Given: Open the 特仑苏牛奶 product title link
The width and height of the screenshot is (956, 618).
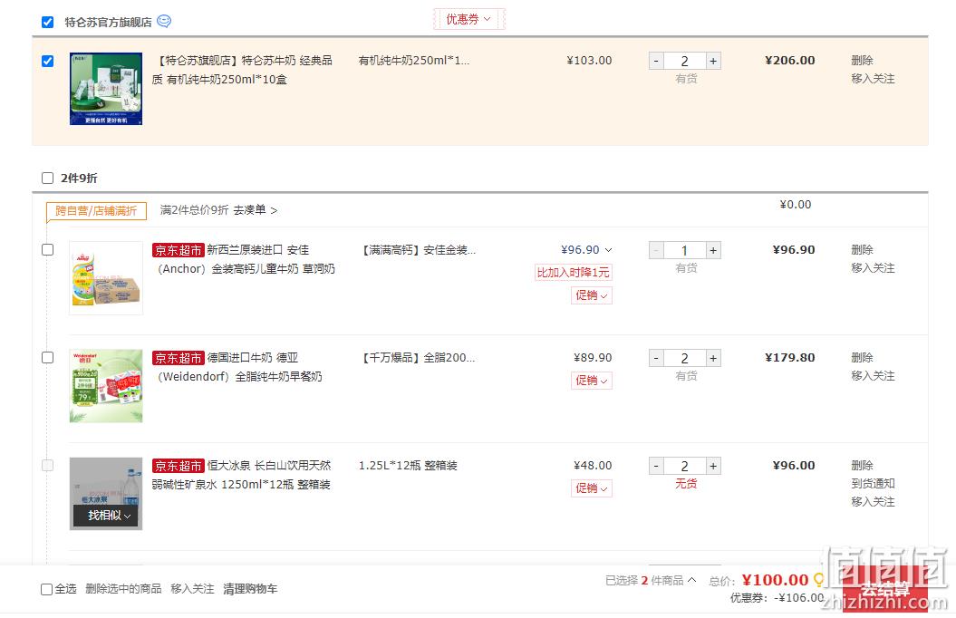Looking at the screenshot, I should coord(243,70).
